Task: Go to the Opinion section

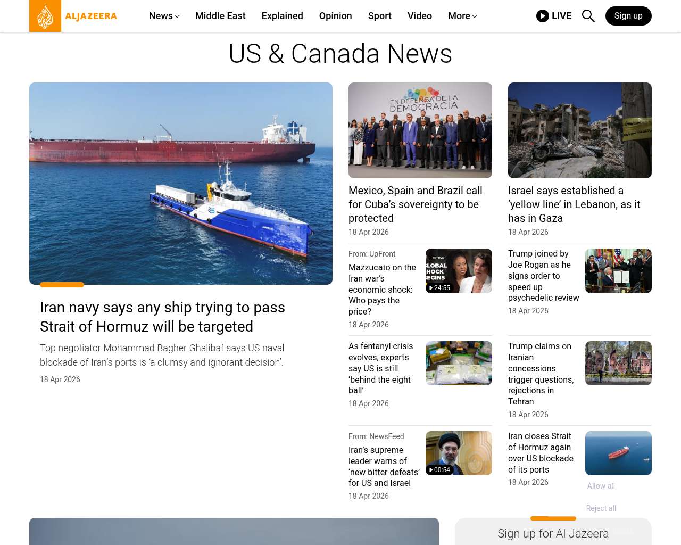Action: tap(335, 16)
